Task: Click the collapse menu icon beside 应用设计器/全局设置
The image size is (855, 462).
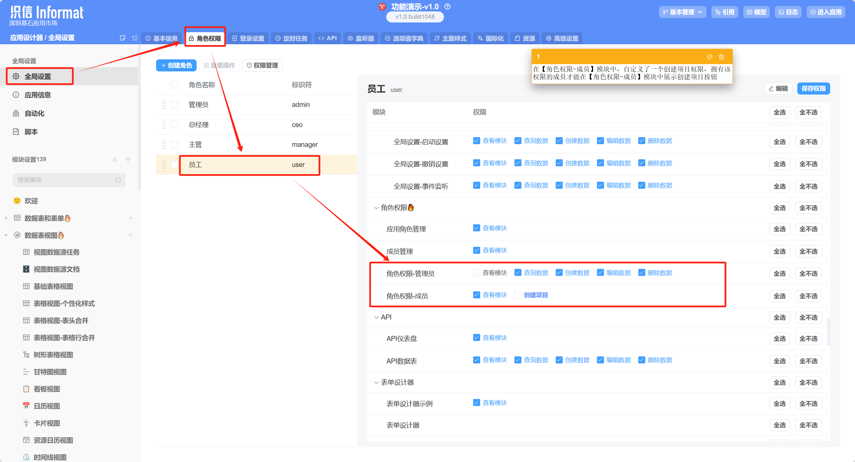Action: pyautogui.click(x=135, y=38)
